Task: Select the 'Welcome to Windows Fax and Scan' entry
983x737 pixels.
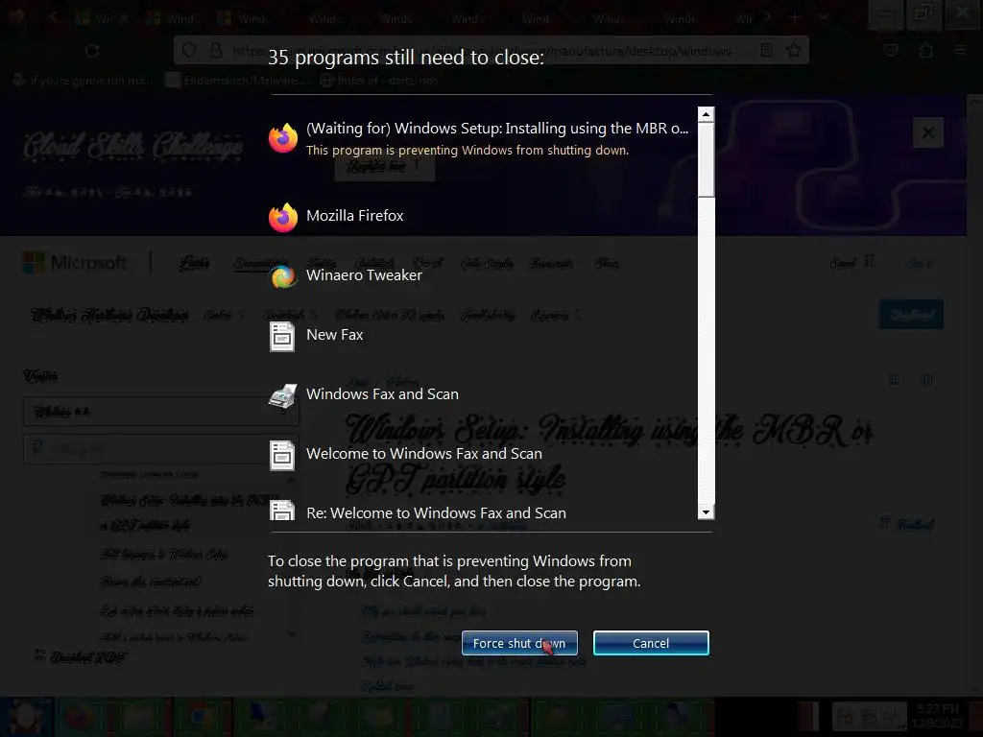Action: pos(424,454)
